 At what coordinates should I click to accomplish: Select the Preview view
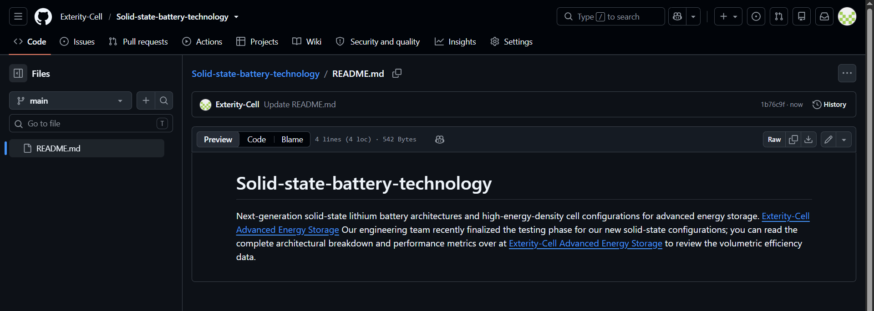coord(218,139)
